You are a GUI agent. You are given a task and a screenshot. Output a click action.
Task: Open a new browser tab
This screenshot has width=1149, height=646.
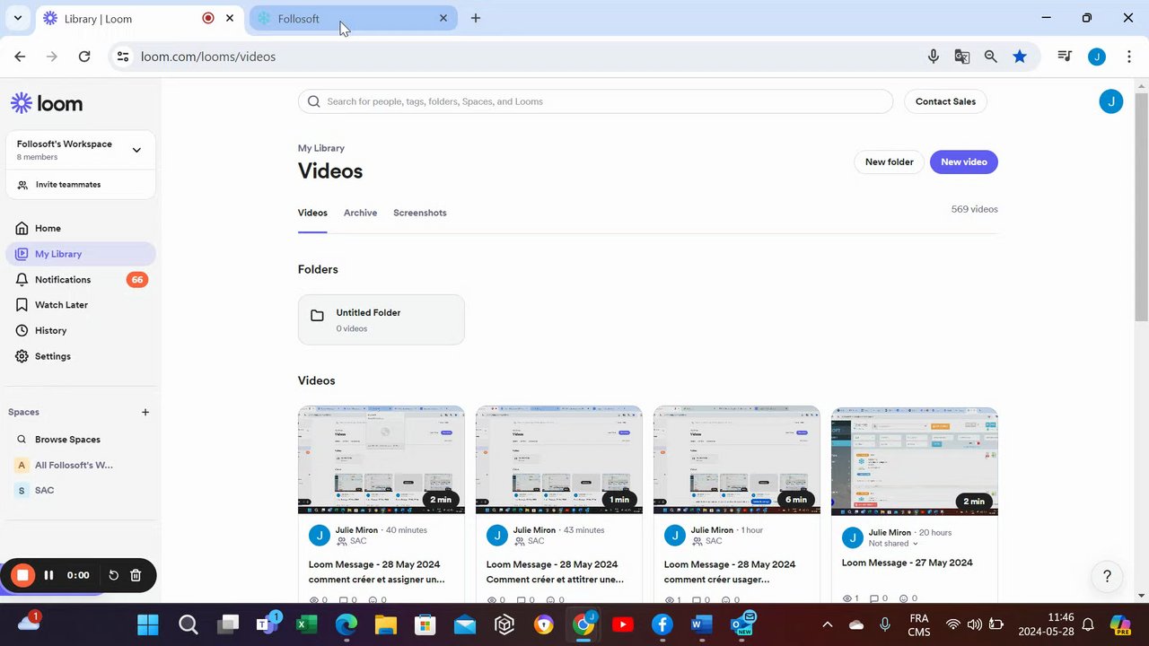tap(476, 18)
